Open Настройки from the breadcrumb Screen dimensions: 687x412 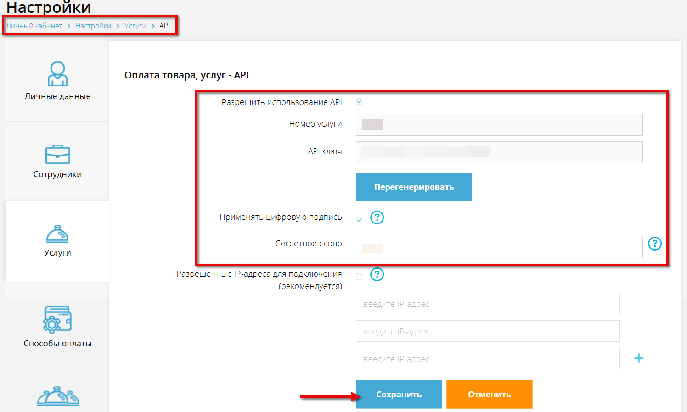pos(93,26)
